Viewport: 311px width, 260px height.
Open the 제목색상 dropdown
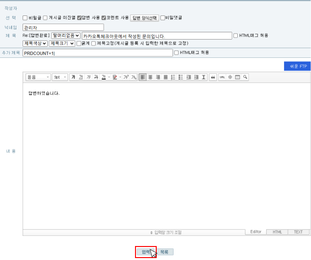coord(35,43)
